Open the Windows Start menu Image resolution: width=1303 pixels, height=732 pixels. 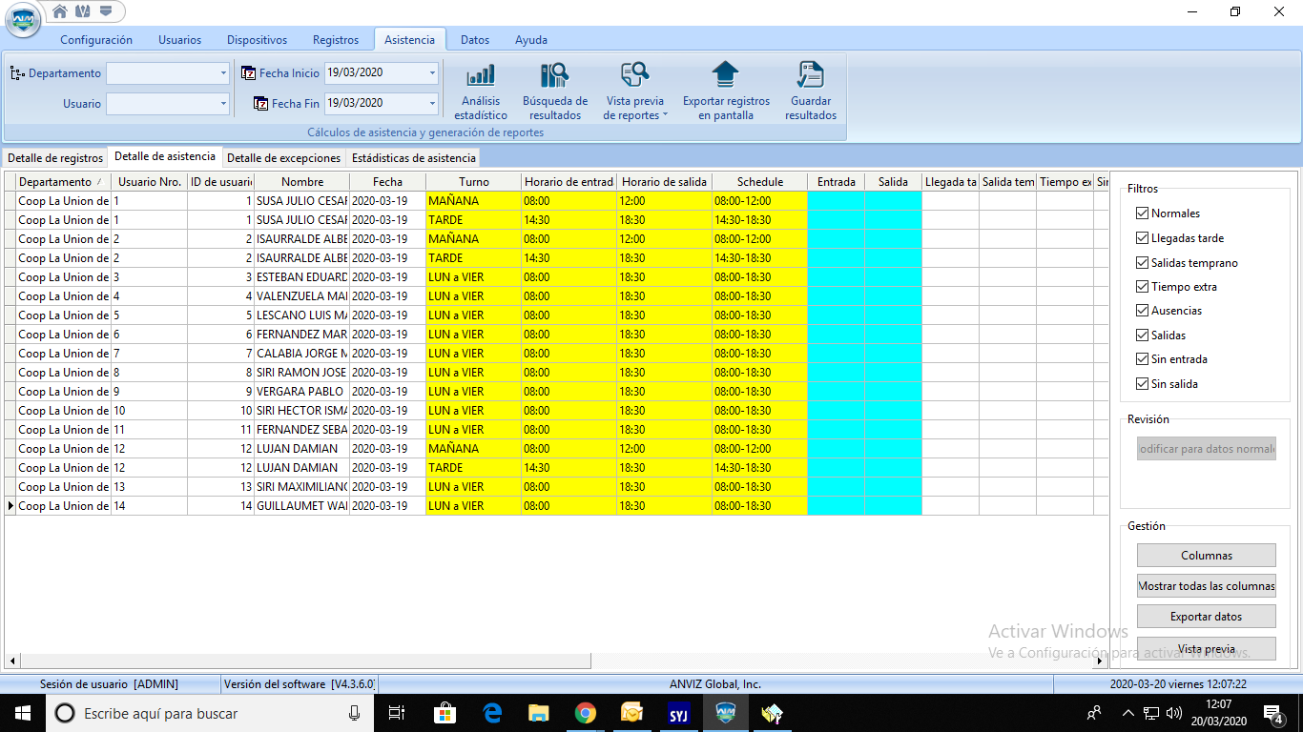(x=23, y=713)
